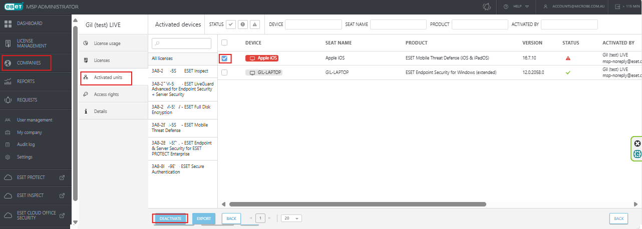Click the PRODUCT filter field
The height and width of the screenshot is (229, 642).
coord(480,24)
